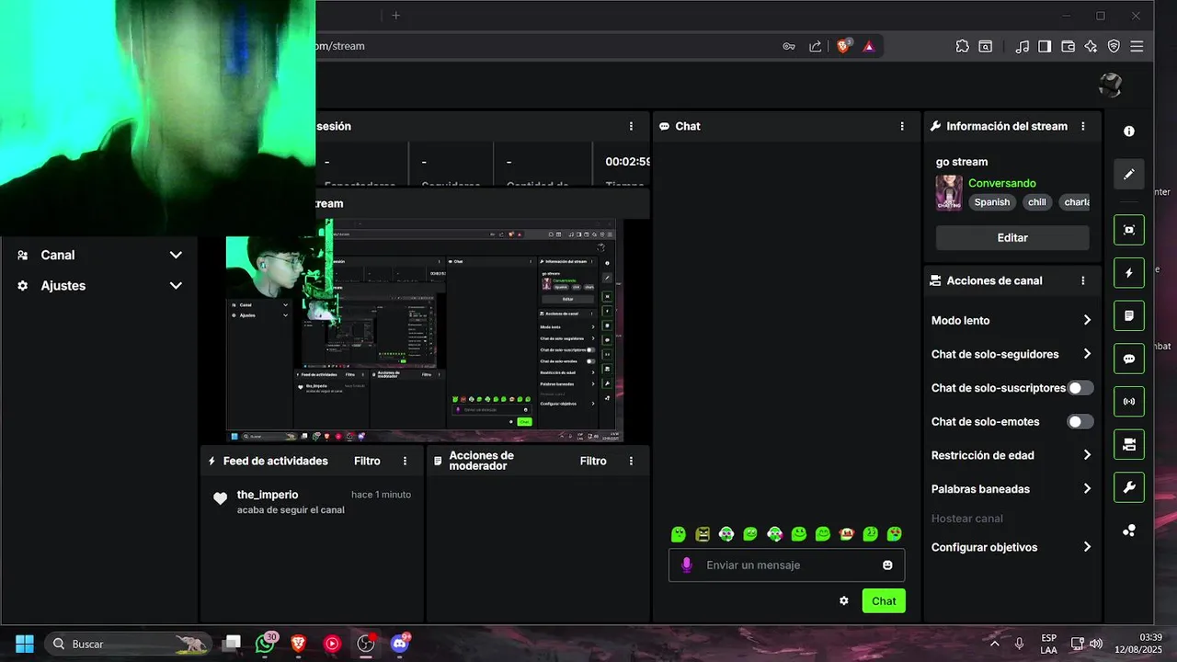The width and height of the screenshot is (1177, 662).
Task: Toggle the stream preview panel icon
Action: [x=1129, y=230]
